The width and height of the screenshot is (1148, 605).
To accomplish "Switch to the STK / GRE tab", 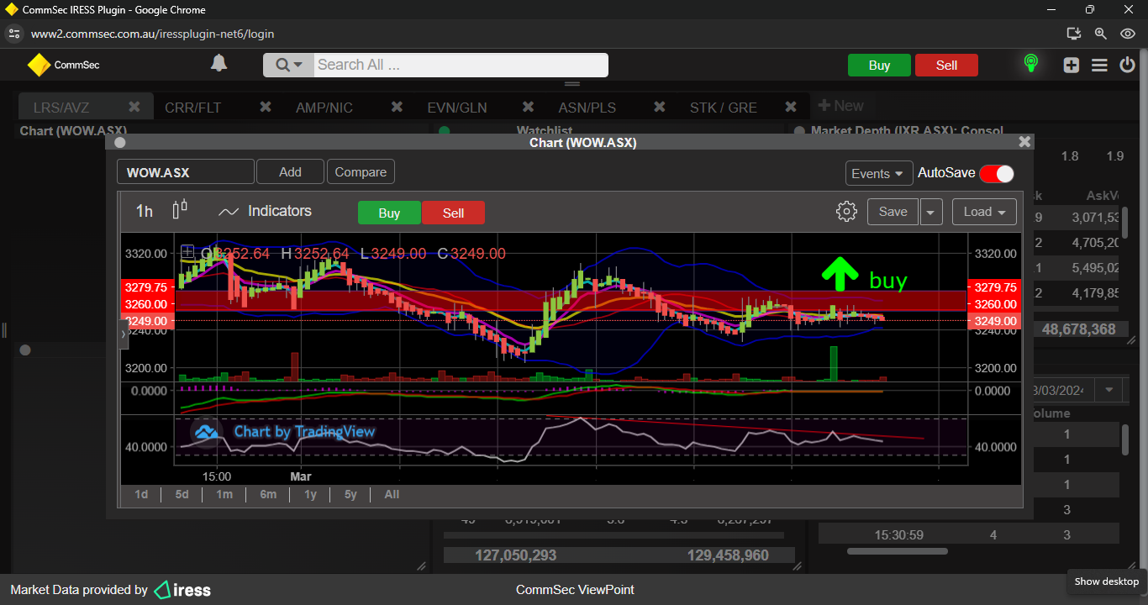I will [723, 108].
